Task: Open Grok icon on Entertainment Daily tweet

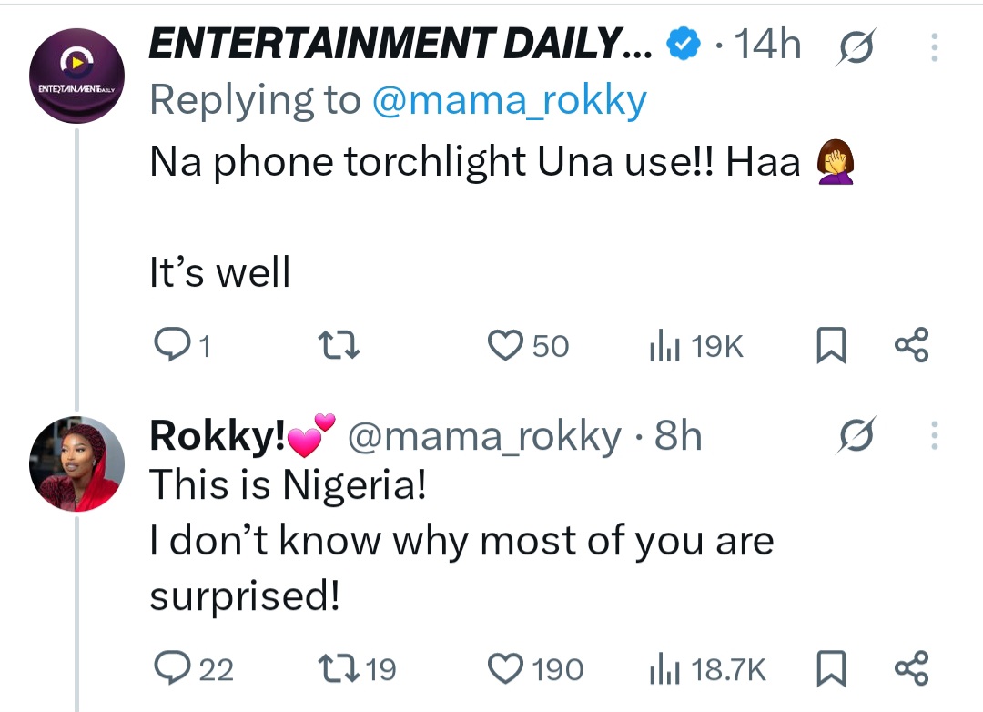Action: [853, 46]
